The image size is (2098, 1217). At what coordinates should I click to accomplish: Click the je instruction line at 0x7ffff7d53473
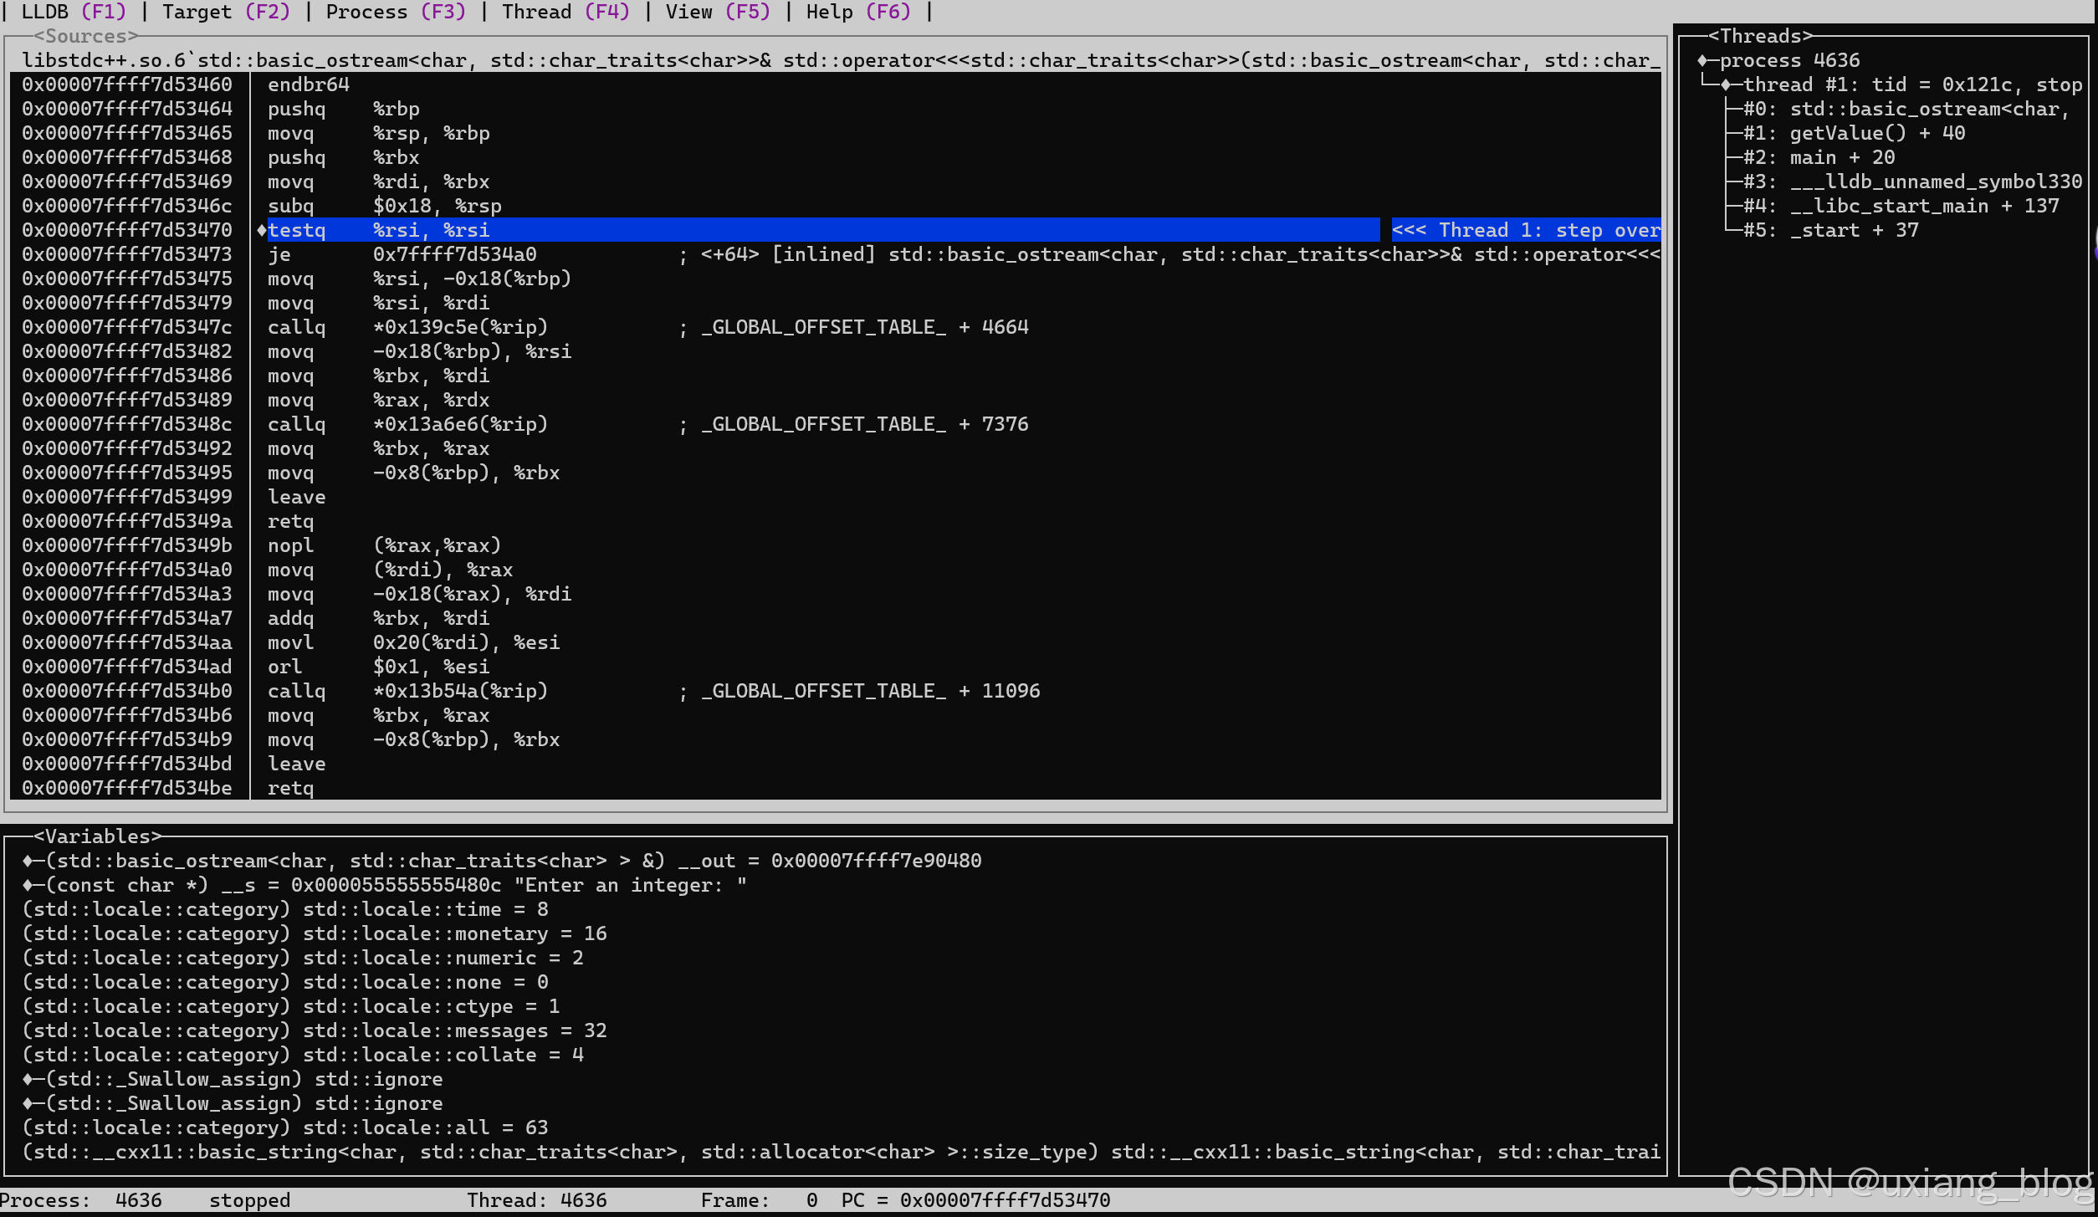tap(402, 254)
